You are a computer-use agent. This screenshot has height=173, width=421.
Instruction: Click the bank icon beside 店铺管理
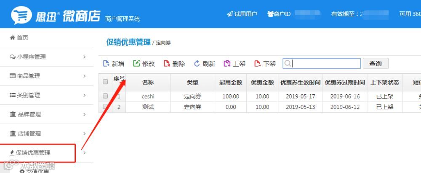[13, 134]
